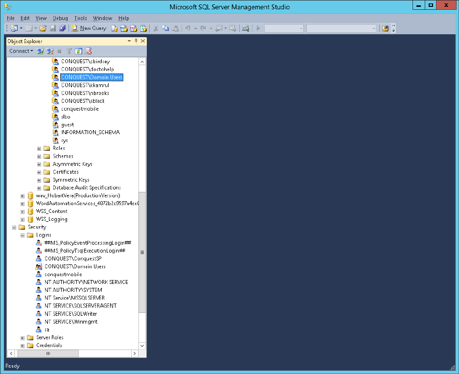Screen dimensions: 459x374
Task: Click the New Project toolbar icon
Action: pyautogui.click(x=14, y=28)
